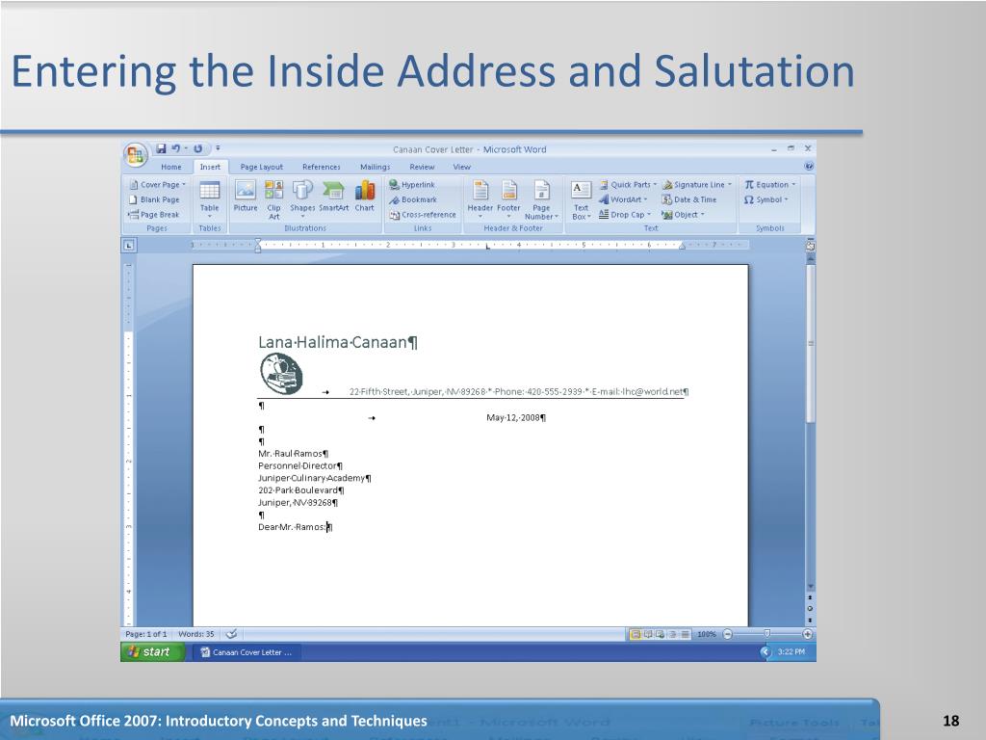Viewport: 986px width, 740px height.
Task: Expand the Quick Parts menu
Action: pos(628,184)
